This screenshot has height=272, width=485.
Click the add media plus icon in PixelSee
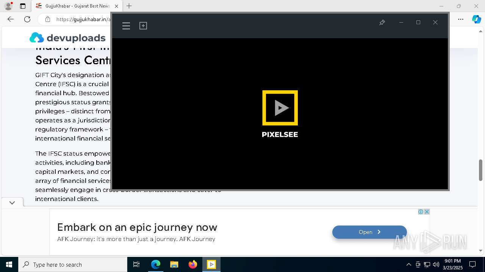tap(143, 26)
